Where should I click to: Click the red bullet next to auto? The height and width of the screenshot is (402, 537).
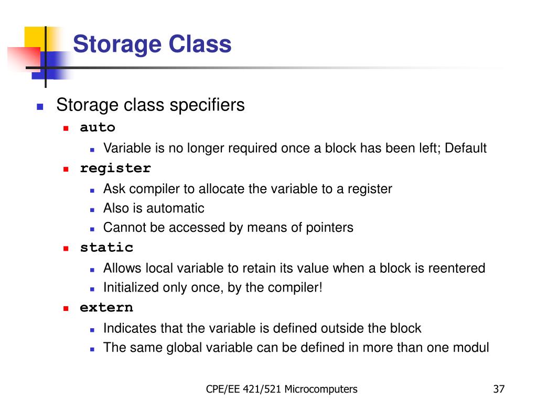click(x=66, y=129)
